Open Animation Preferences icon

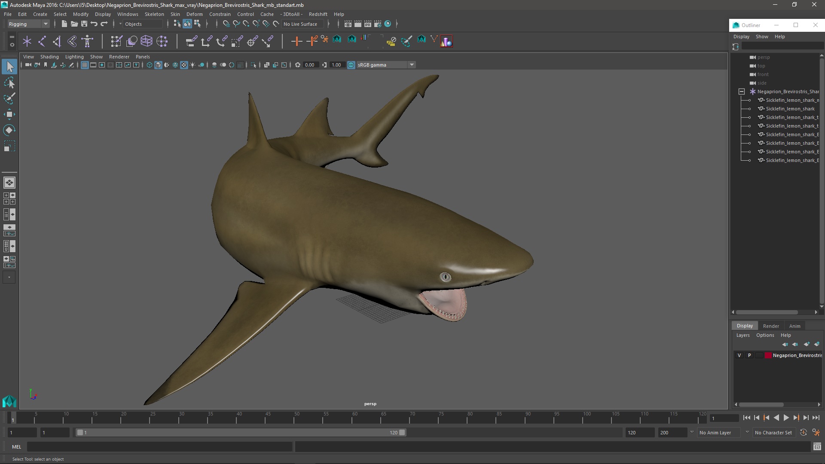[816, 433]
